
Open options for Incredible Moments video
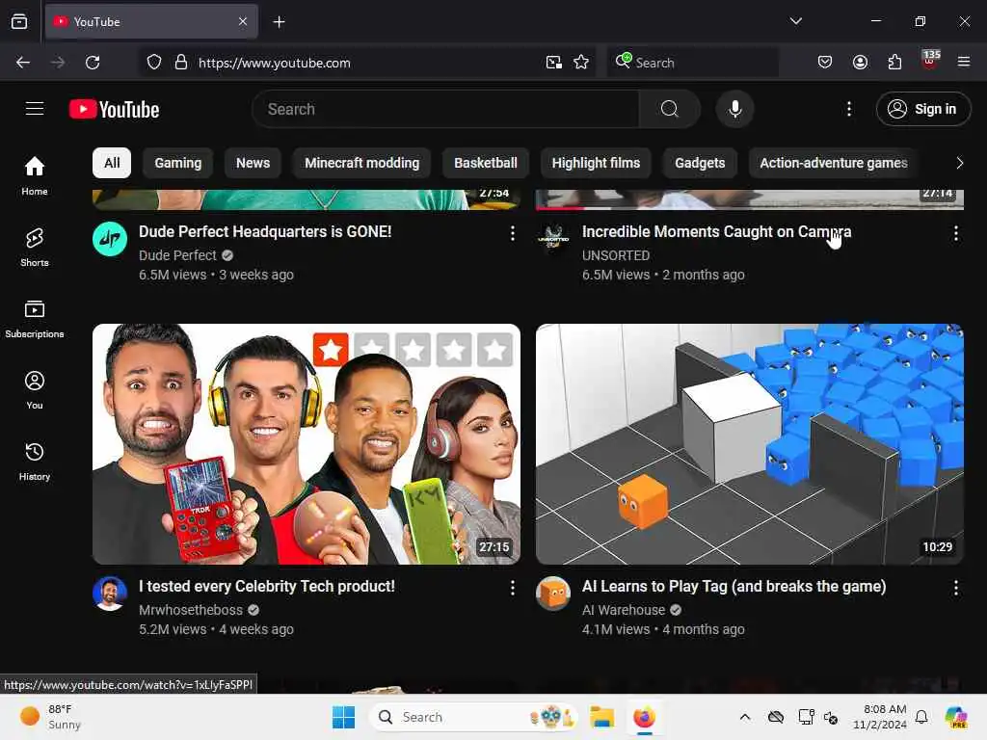pos(955,233)
